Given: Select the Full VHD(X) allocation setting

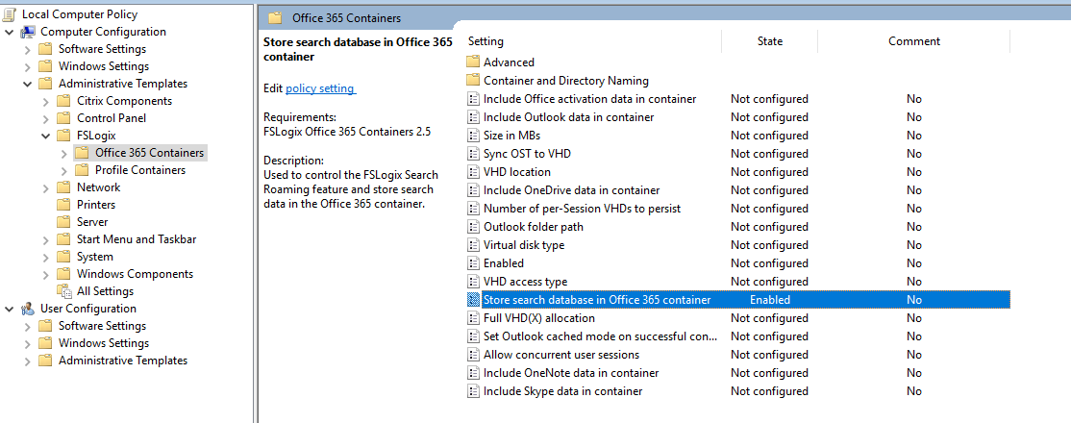Looking at the screenshot, I should point(539,318).
